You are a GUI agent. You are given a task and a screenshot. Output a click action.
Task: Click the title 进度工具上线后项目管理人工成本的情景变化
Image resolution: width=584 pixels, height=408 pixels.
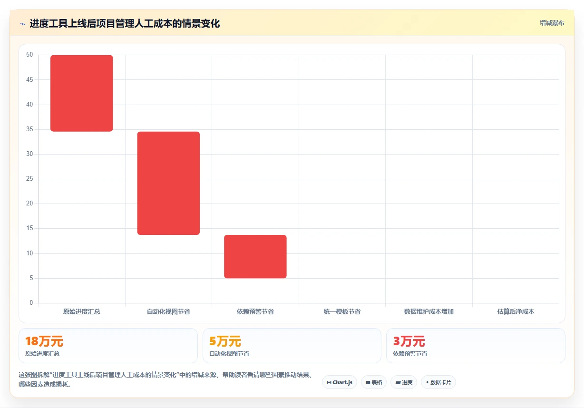125,24
